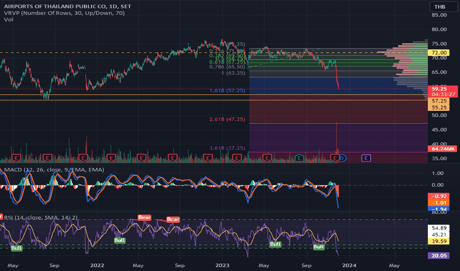460x271 pixels.
Task: Open the THB currency selector
Action: (x=443, y=7)
